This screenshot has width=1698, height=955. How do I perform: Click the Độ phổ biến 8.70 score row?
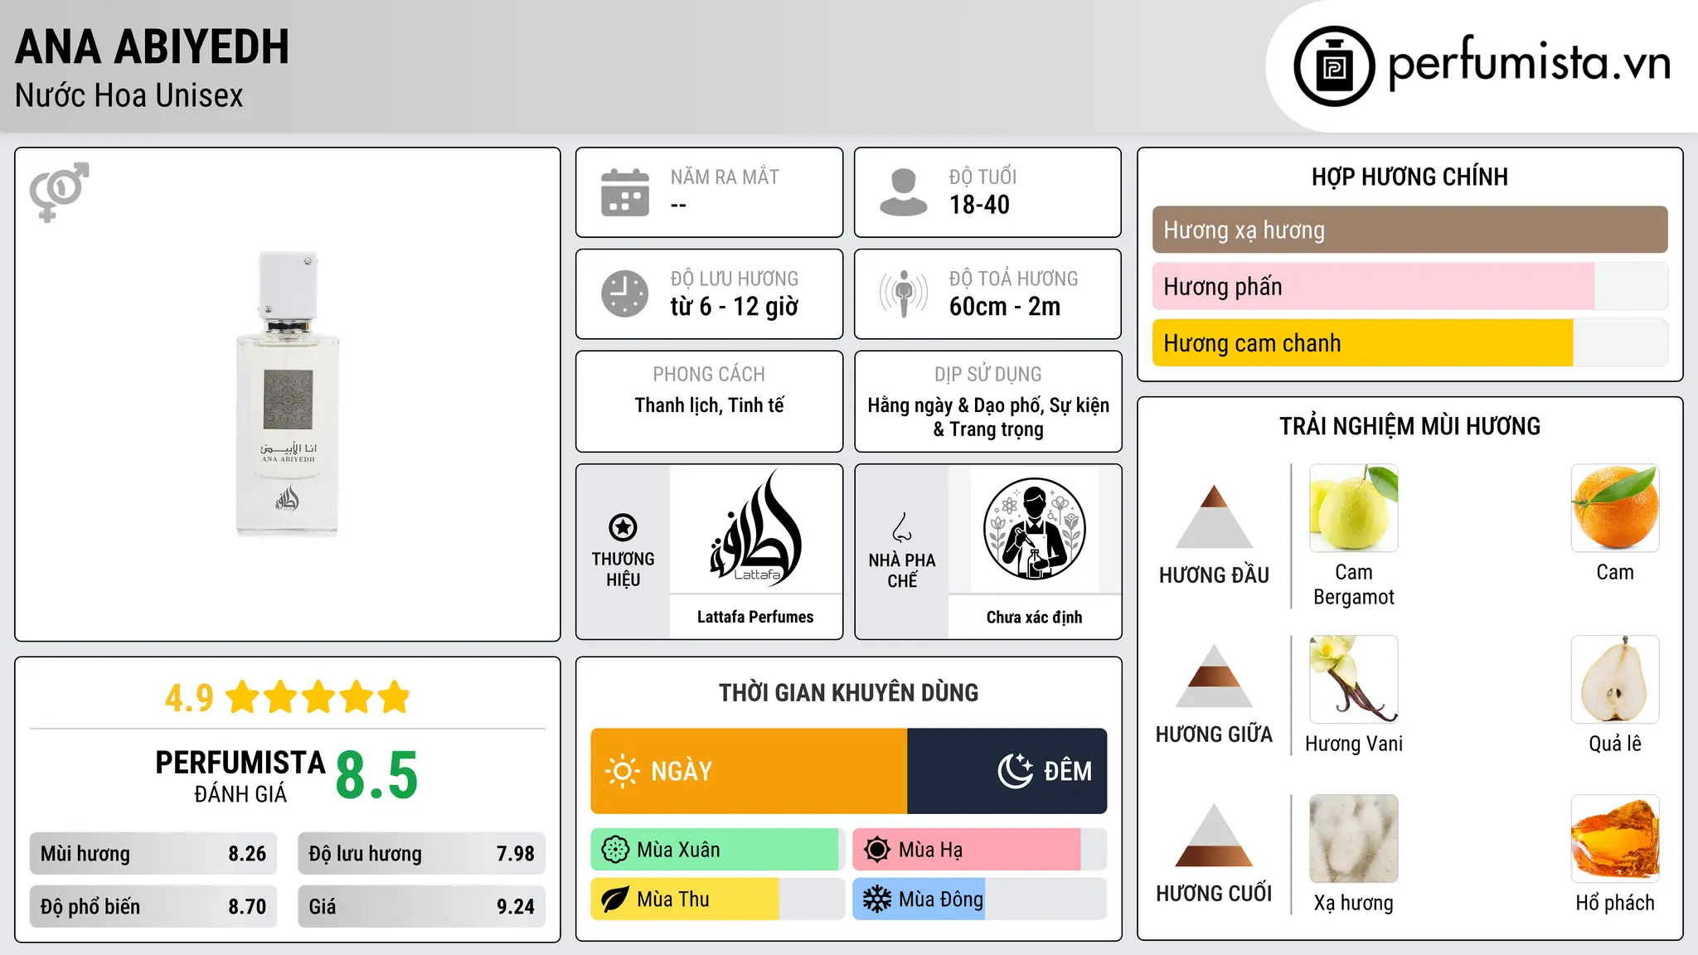153,907
